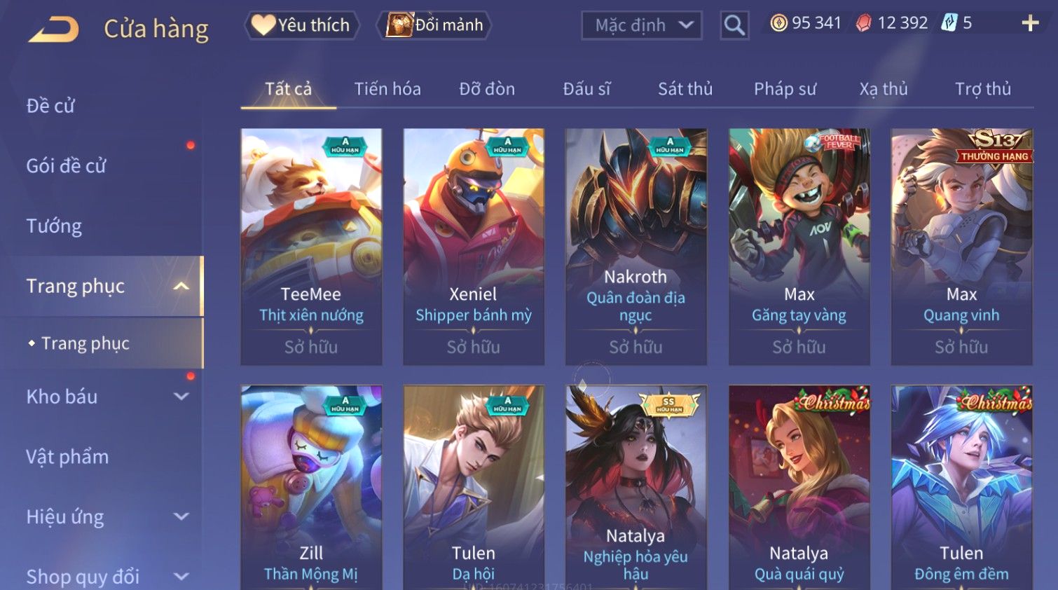Viewport: 1058px width, 590px height.
Task: Click the plus icon to add currency
Action: [1030, 24]
